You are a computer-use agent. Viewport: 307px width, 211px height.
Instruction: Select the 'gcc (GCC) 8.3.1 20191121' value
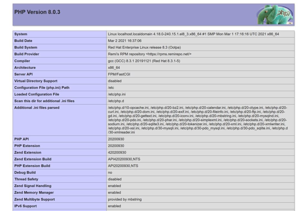click(x=144, y=61)
